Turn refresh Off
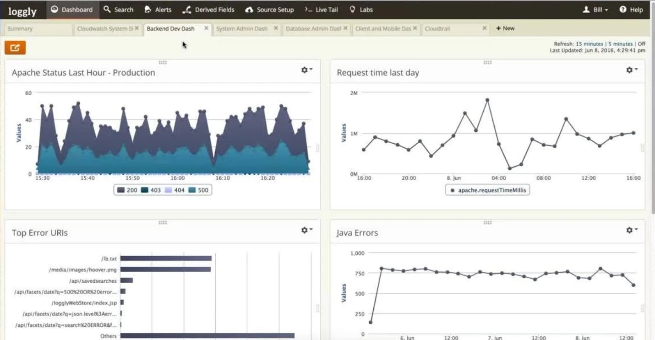 coord(641,44)
